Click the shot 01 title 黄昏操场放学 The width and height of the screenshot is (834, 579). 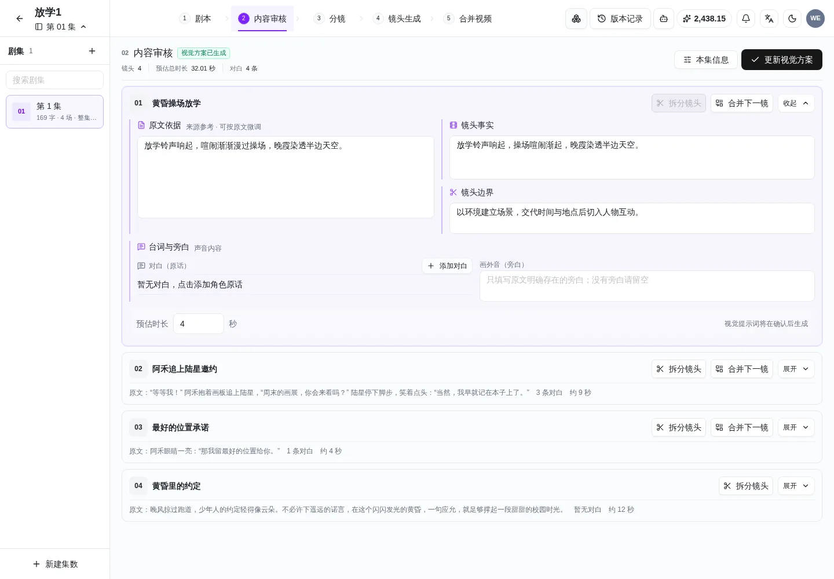pos(177,103)
